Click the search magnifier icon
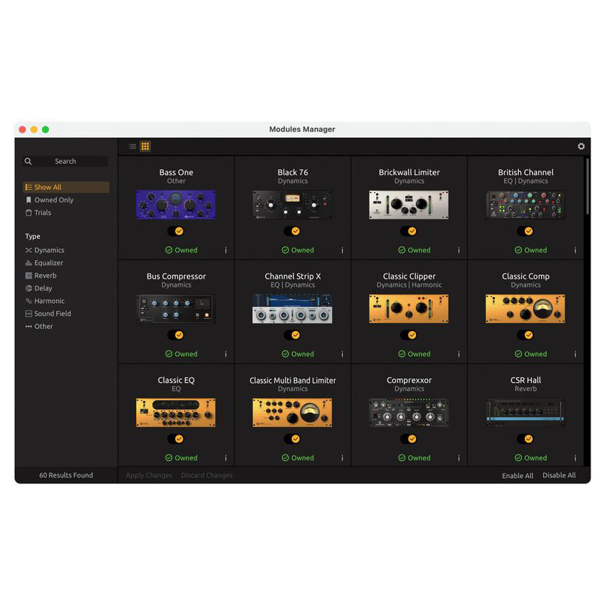606x606 pixels. click(28, 161)
